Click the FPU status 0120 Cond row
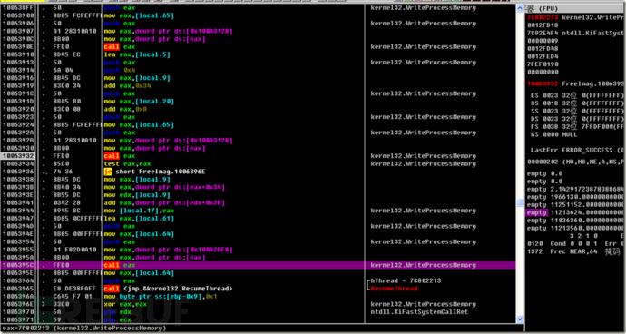 (x=575, y=244)
